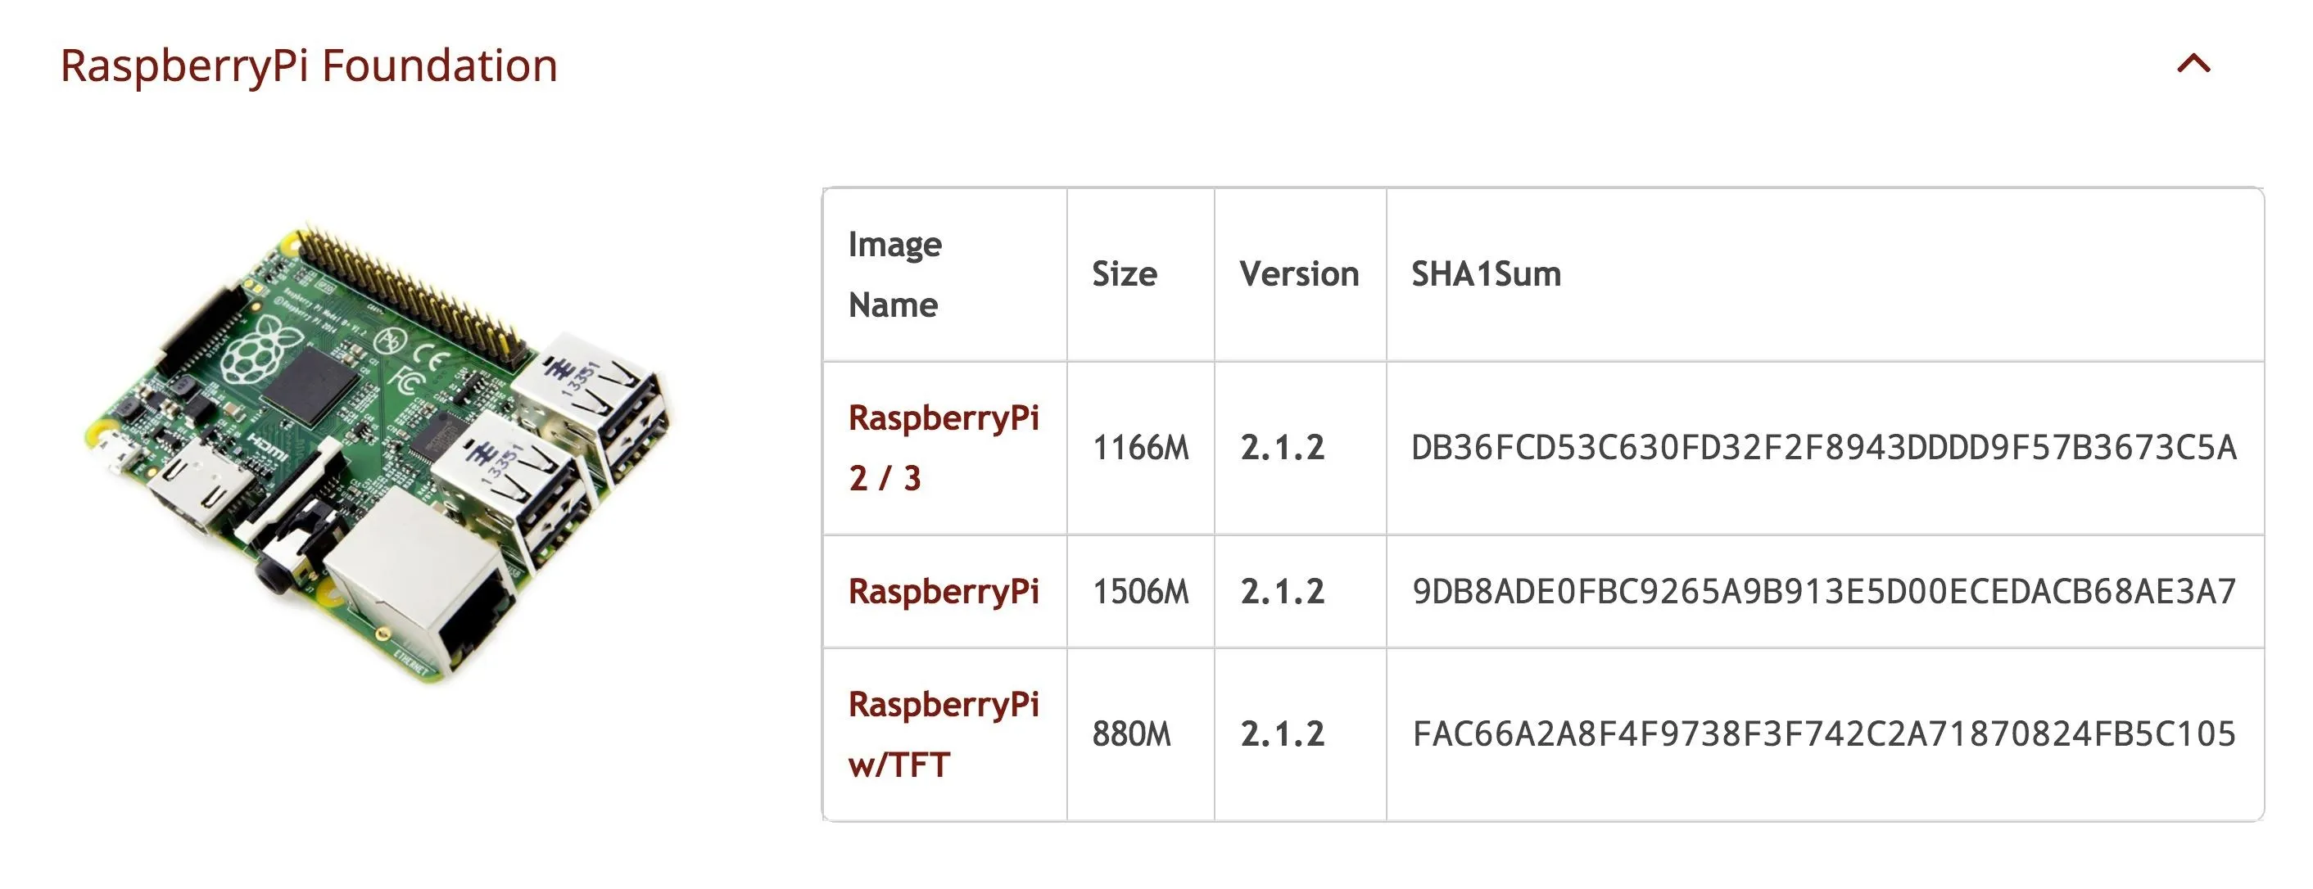Viewport: 2313px width, 889px height.
Task: Click the SHA1 sum starting with DB36FCD5
Action: coord(1824,448)
